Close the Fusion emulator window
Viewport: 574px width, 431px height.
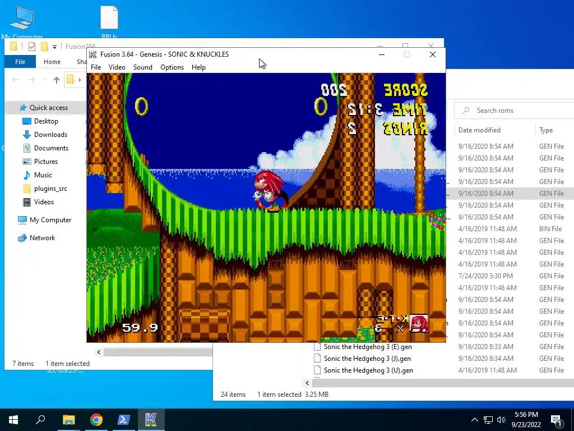[x=433, y=54]
